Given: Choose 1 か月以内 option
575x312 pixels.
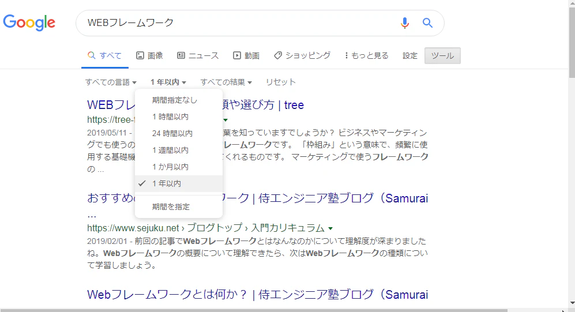Looking at the screenshot, I should [179, 167].
